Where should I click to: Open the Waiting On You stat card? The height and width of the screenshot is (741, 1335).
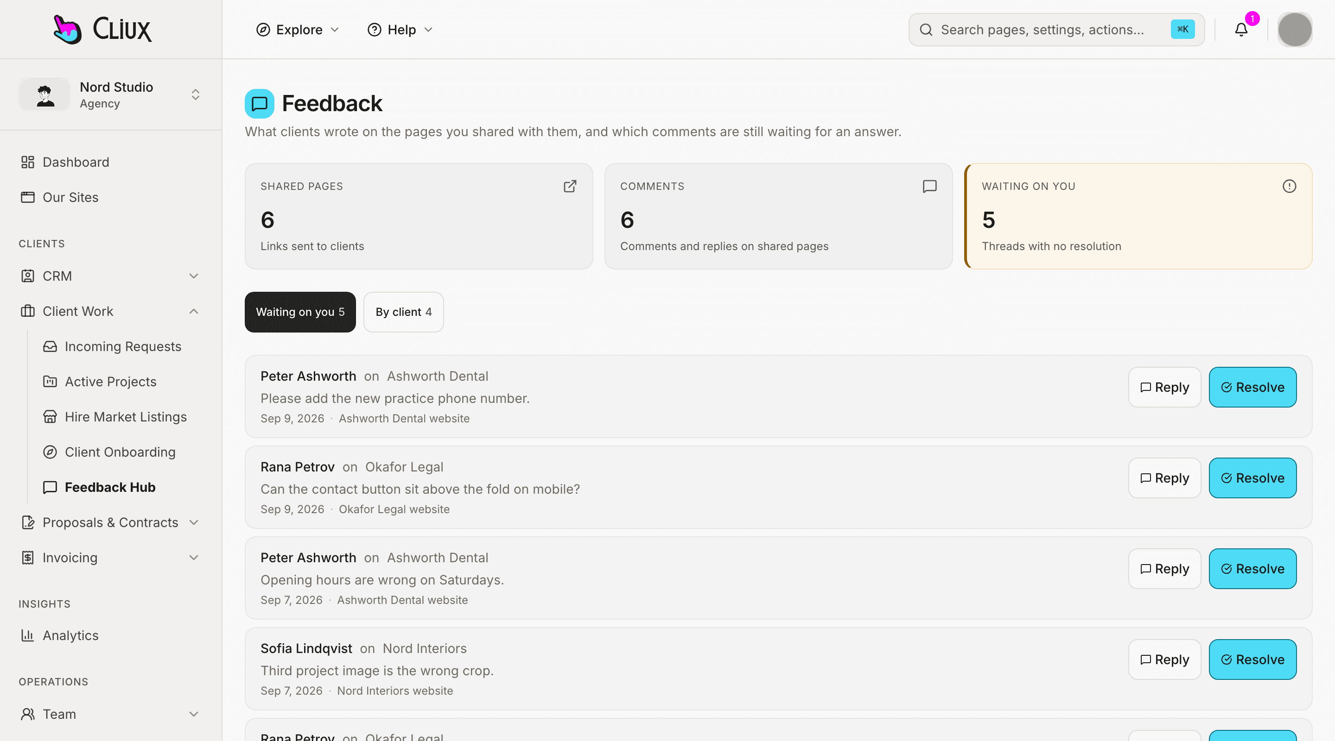click(x=1138, y=216)
